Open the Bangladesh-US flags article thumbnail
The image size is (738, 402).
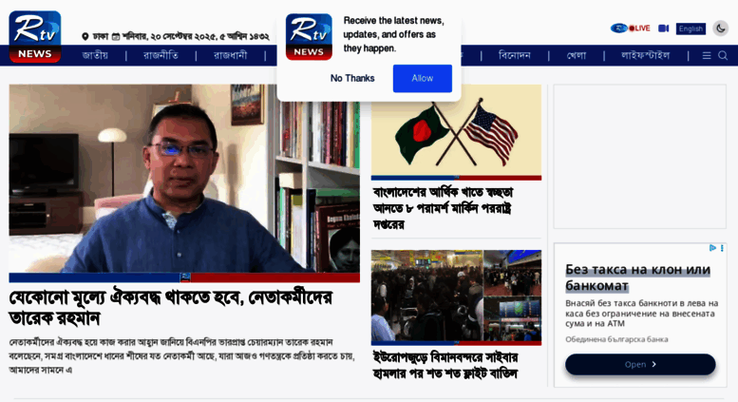(x=456, y=132)
